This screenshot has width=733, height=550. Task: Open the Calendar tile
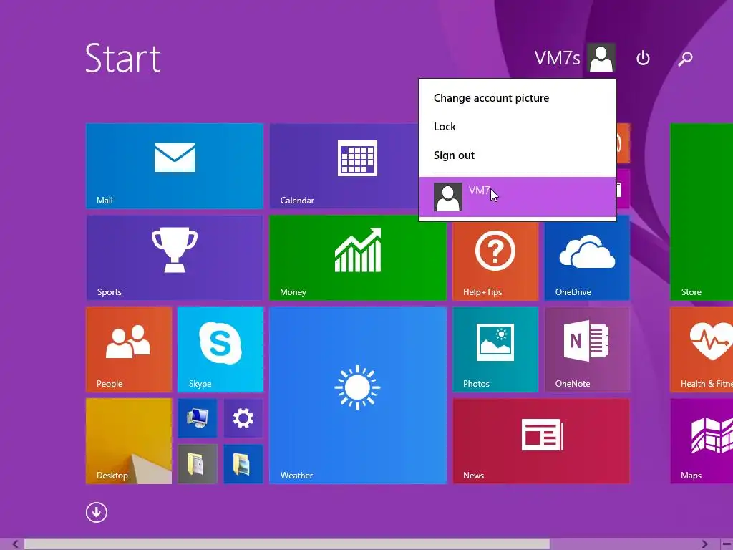click(x=344, y=165)
